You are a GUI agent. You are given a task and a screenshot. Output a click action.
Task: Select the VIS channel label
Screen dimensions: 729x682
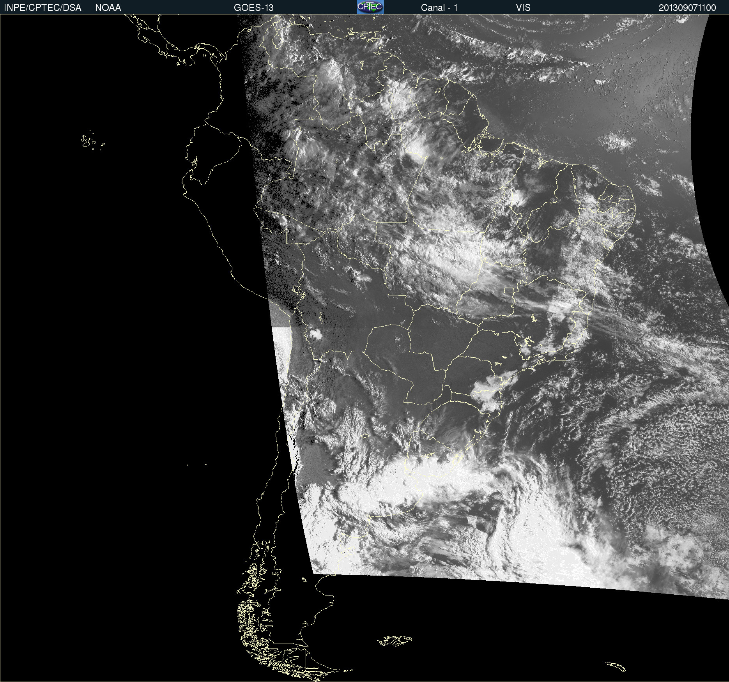[x=523, y=8]
